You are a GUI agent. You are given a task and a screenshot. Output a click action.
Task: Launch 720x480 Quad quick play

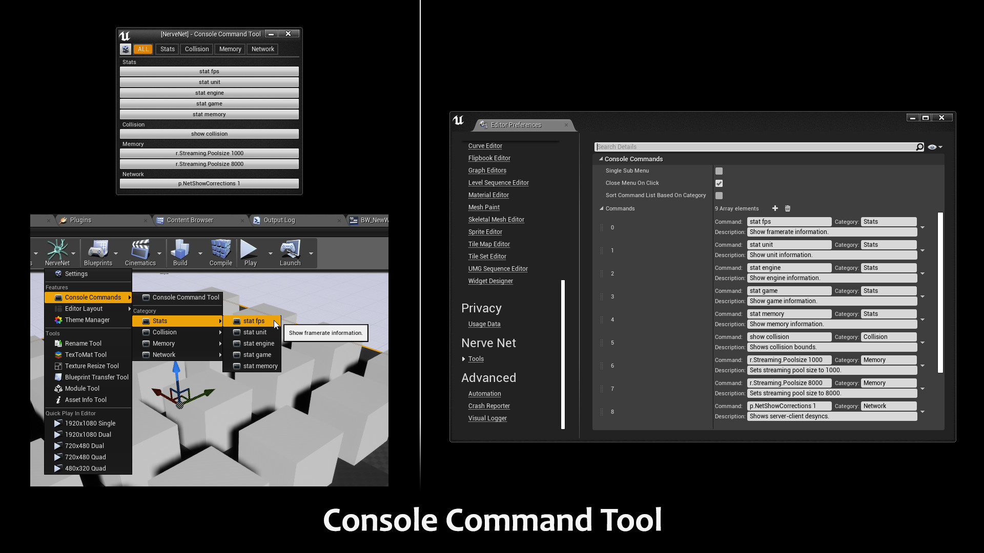point(88,457)
